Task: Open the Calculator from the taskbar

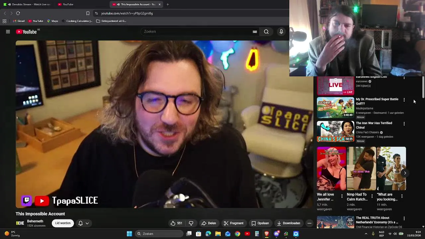Action: [x=257, y=234]
